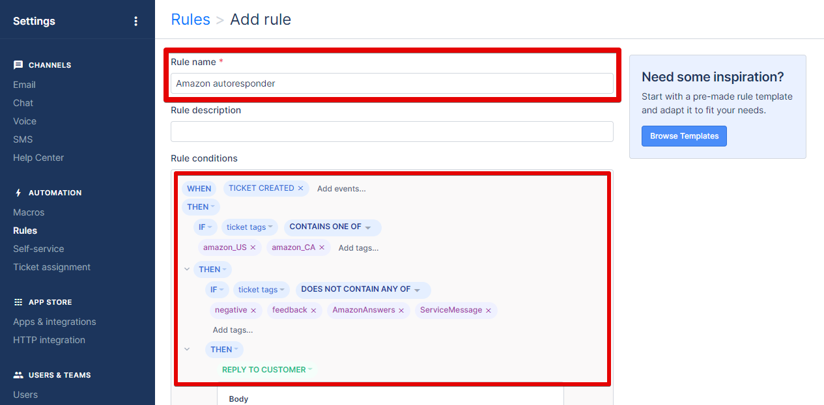The height and width of the screenshot is (405, 824).
Task: Select Rules in the sidebar
Action: (25, 230)
